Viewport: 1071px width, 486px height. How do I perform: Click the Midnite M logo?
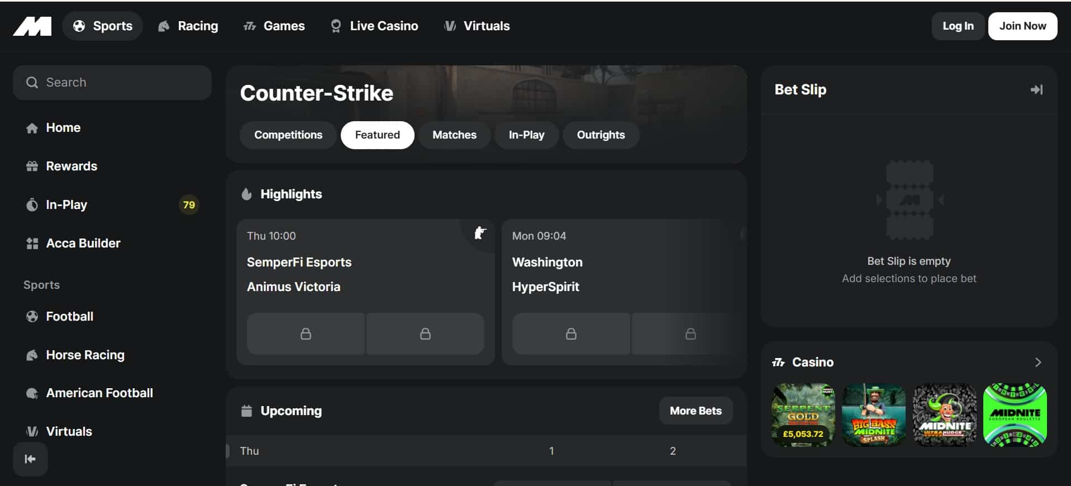coord(32,26)
